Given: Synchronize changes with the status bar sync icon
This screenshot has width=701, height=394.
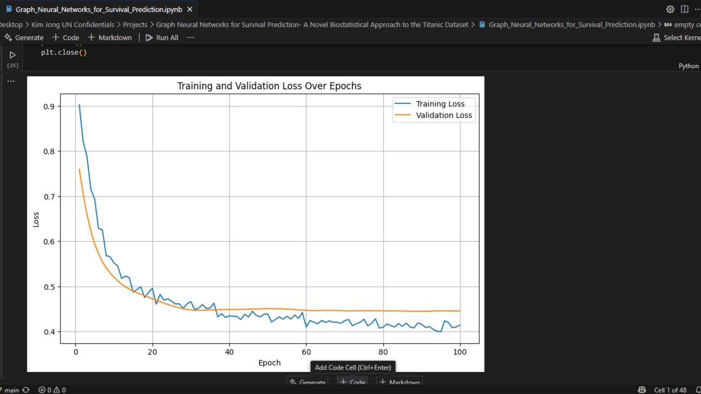Looking at the screenshot, I should click(26, 390).
